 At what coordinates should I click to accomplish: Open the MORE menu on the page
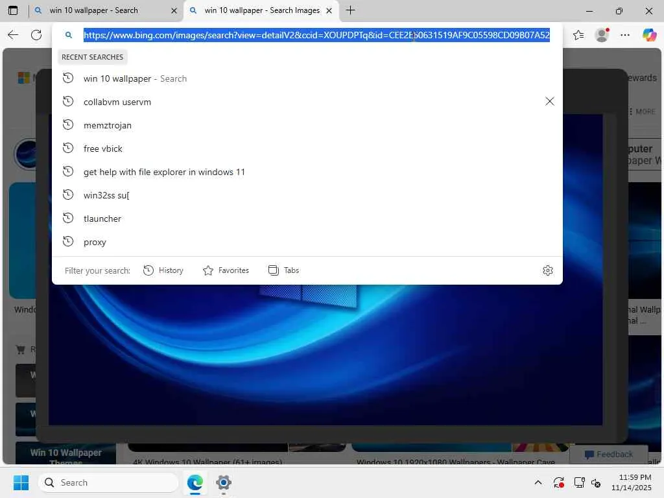[x=643, y=112]
